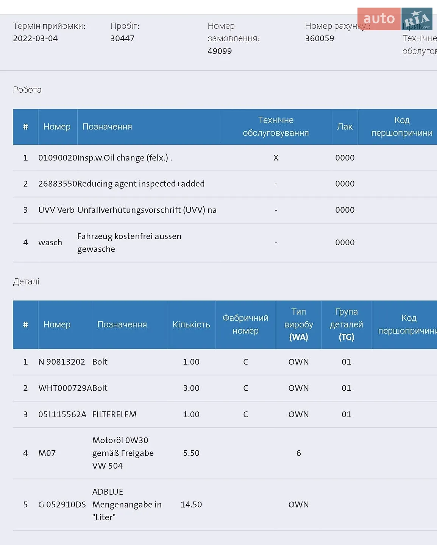Viewport: 437px width, 545px height.
Task: Click the "Пробіг:" label
Action: point(125,26)
